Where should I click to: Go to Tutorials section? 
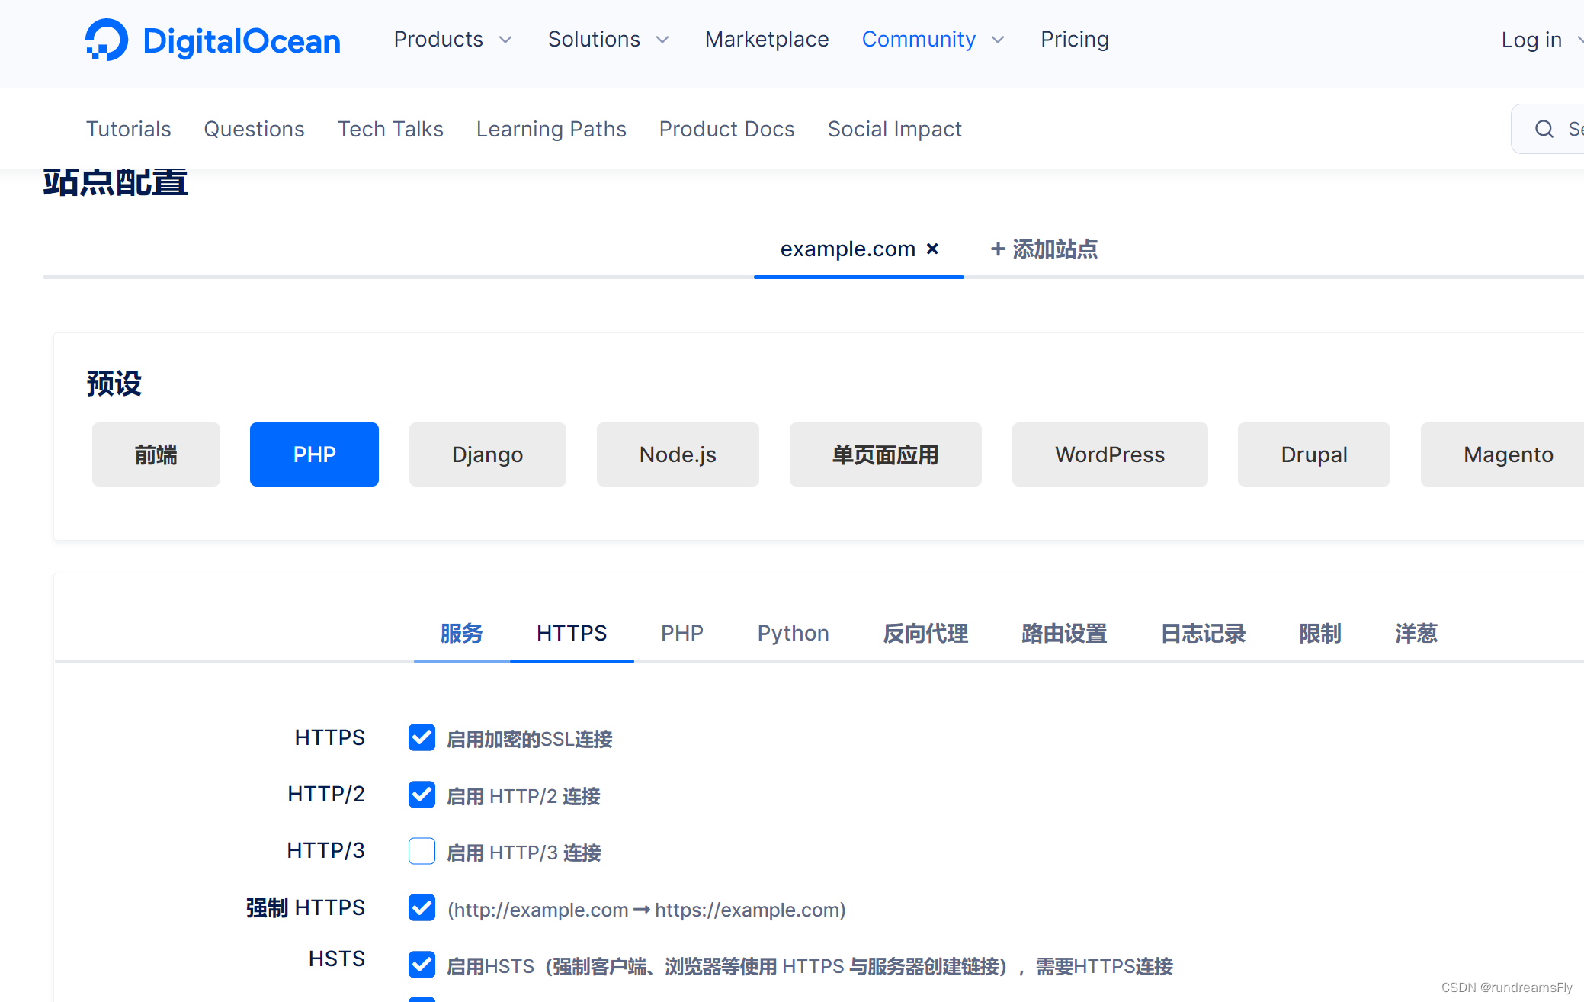(128, 129)
